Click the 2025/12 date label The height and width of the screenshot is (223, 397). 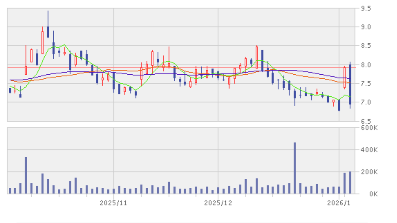(218, 203)
